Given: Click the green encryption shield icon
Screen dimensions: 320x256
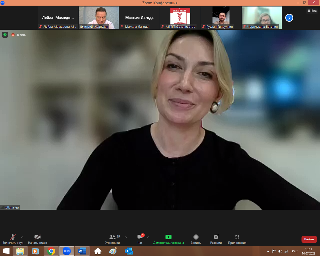Looking at the screenshot, I should pos(5,35).
